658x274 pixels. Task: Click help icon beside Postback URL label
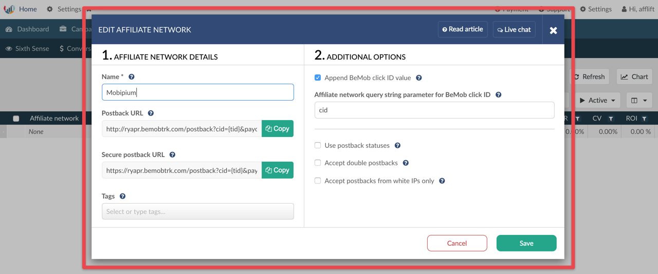[x=151, y=113]
